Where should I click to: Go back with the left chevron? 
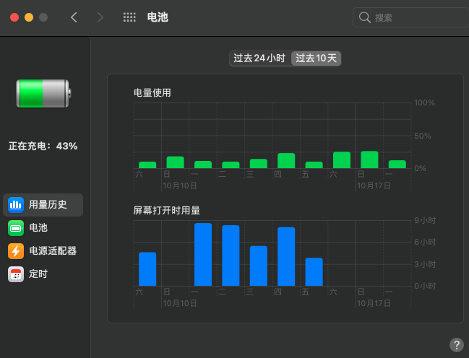(74, 17)
